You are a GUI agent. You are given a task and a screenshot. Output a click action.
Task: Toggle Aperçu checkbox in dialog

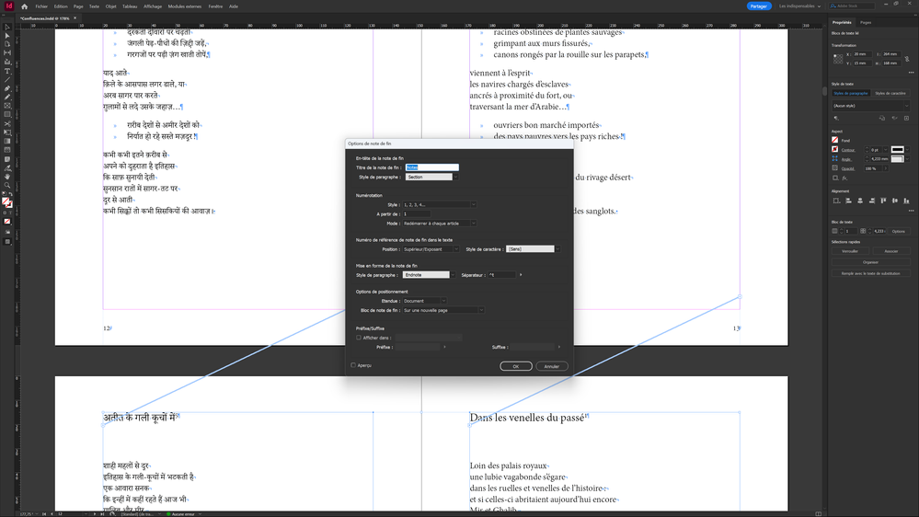[353, 365]
